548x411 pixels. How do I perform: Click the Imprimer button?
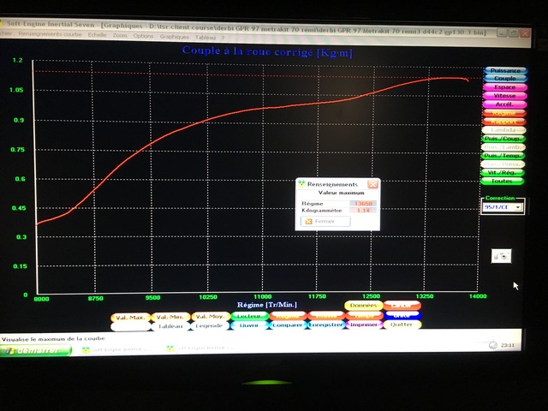(363, 325)
